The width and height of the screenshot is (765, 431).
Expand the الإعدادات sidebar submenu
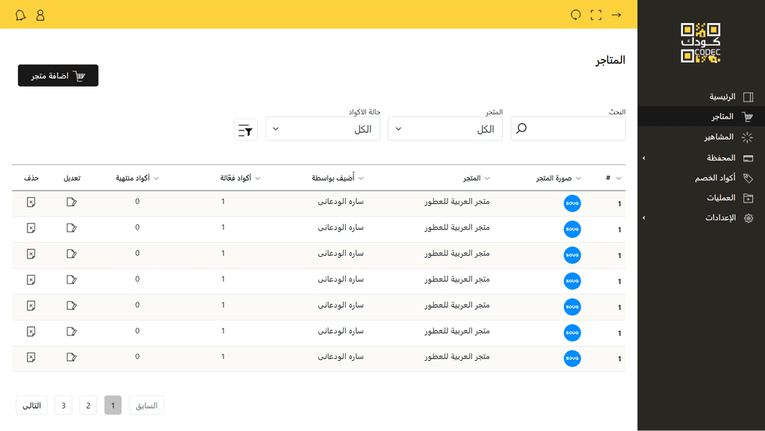pos(644,218)
